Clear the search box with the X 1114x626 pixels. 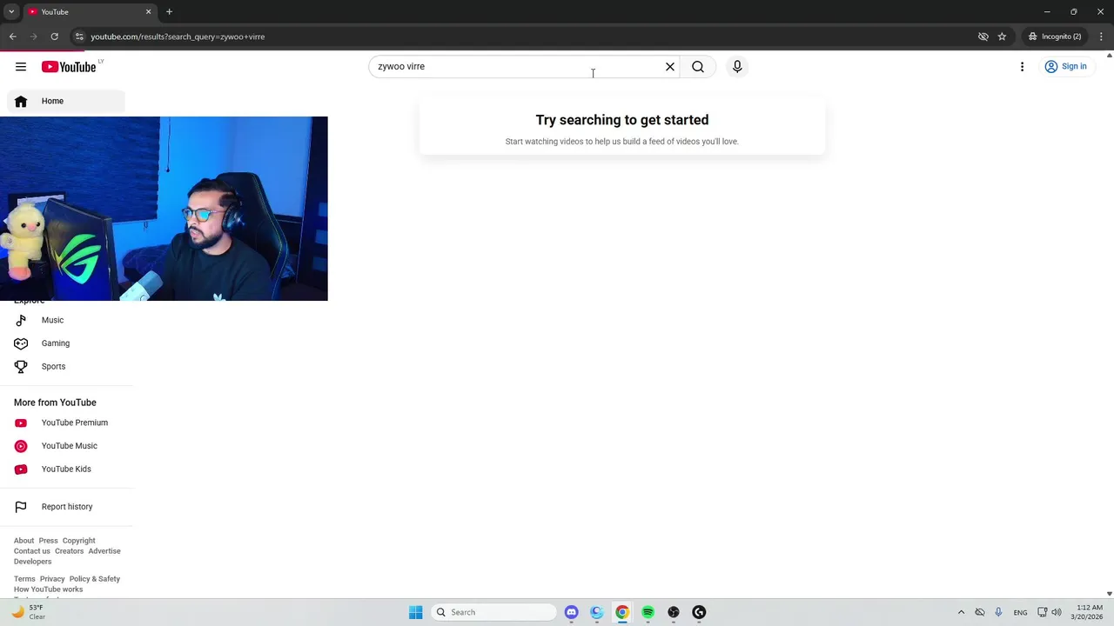pyautogui.click(x=670, y=67)
